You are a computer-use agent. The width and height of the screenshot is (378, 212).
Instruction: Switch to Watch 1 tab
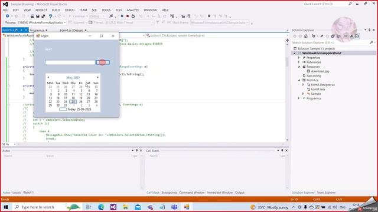click(28, 193)
